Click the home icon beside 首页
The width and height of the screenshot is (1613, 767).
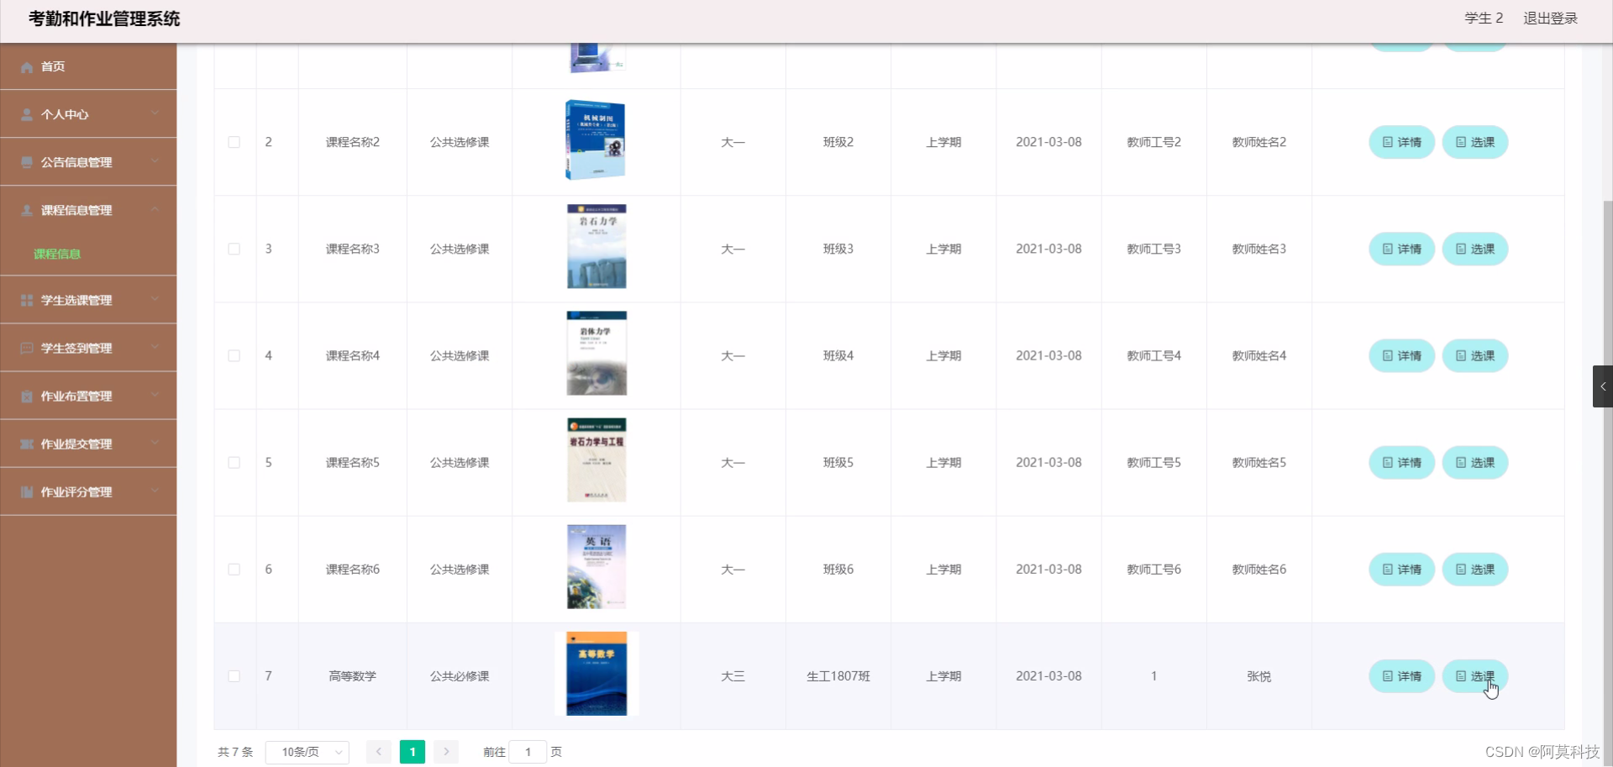click(x=26, y=66)
